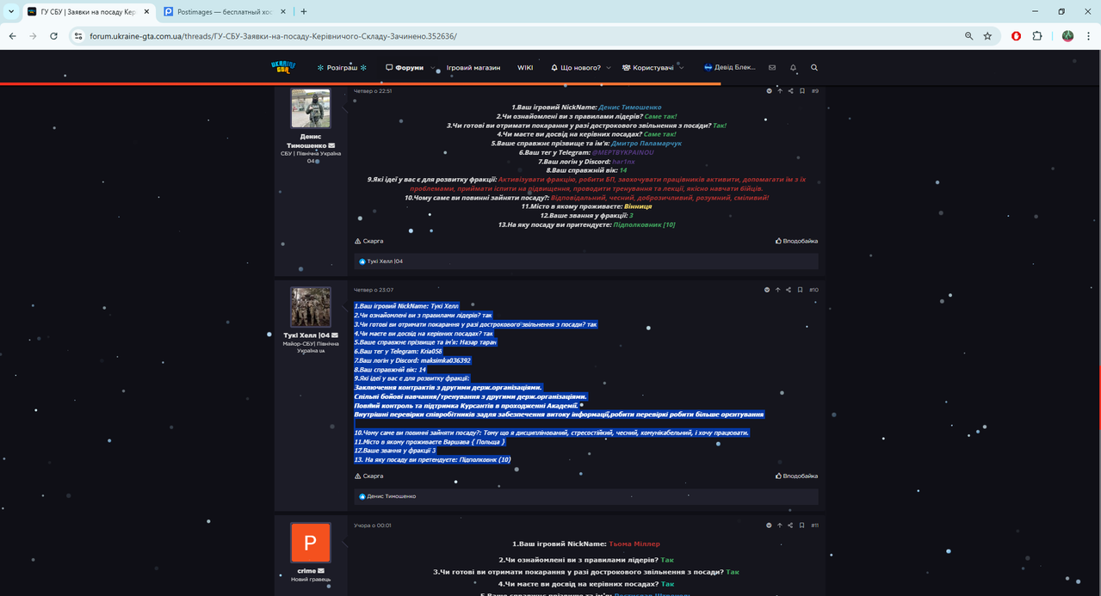Open the red ad blocker extension icon
This screenshot has height=596, width=1101.
(x=1017, y=36)
